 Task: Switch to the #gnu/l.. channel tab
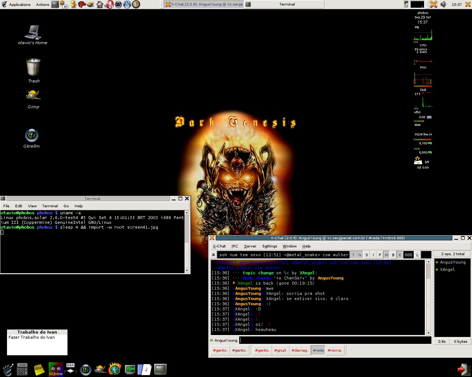[281, 350]
